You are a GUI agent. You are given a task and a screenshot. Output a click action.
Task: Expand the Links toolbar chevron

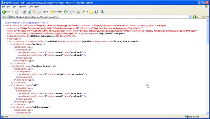tap(208, 16)
